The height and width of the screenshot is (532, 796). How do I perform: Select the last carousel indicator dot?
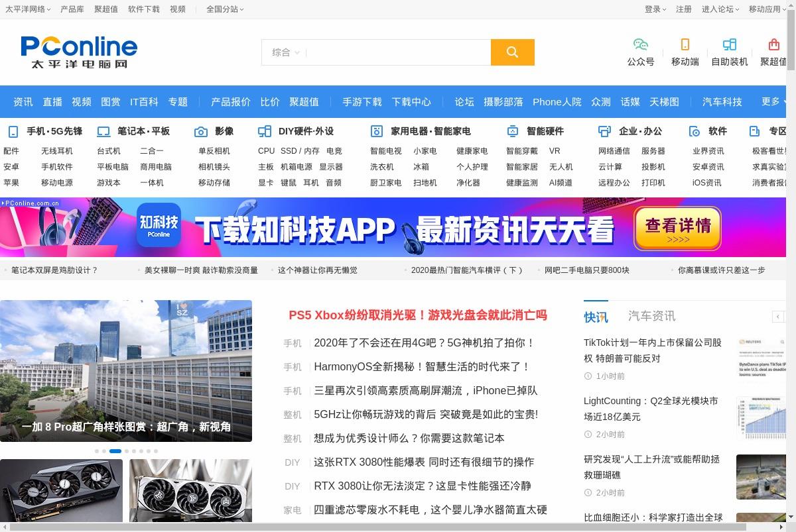[x=156, y=451]
